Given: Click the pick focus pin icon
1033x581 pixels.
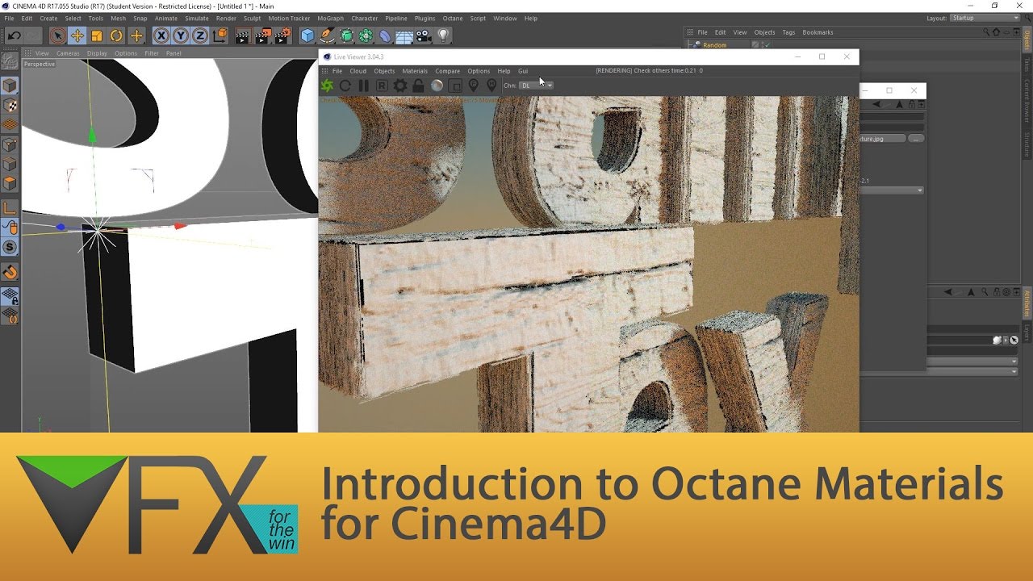Looking at the screenshot, I should [x=473, y=86].
